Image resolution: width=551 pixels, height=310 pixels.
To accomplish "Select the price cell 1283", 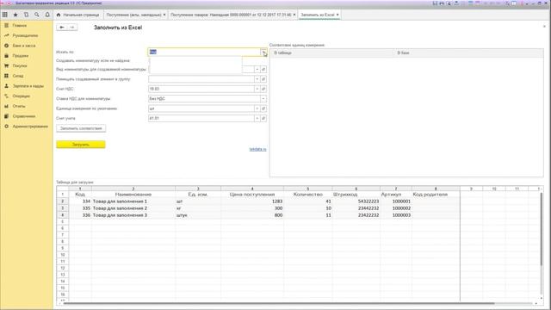I will (252, 201).
